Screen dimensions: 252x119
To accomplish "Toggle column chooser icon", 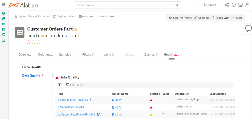I will pos(59,85).
